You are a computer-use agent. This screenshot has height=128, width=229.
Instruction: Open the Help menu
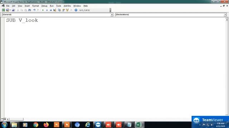86,6
